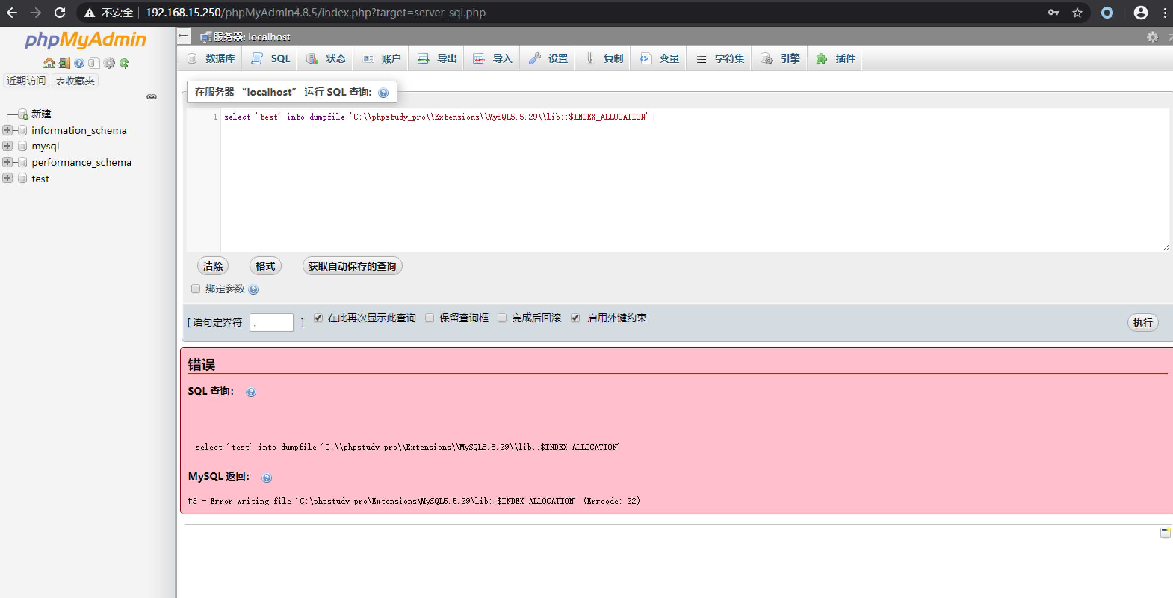
Task: Open saved passwords key icon
Action: [x=1053, y=13]
